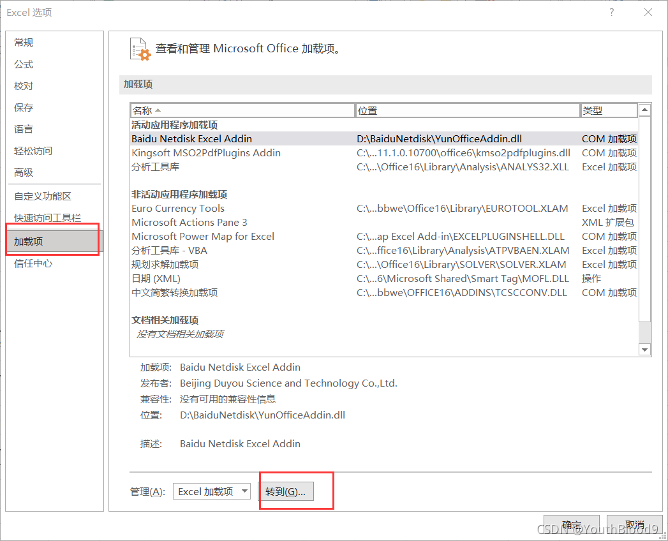This screenshot has height=541, width=668.
Task: Select Microsoft Power Map for Excel
Action: (384, 237)
